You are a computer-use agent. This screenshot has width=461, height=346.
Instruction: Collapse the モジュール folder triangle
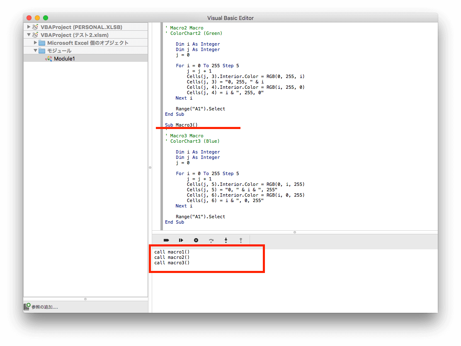(x=35, y=51)
